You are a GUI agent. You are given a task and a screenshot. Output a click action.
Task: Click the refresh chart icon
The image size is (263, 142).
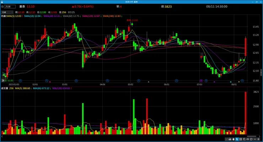click(251, 139)
